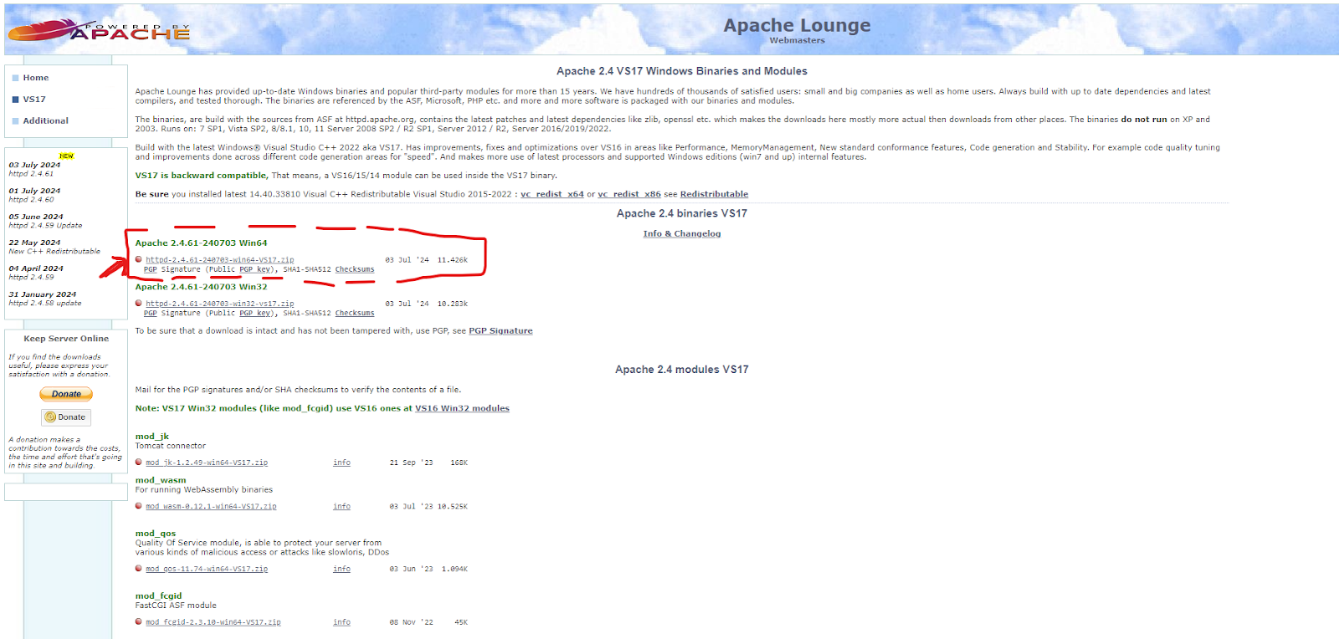Open info link for mod_fcgid
This screenshot has height=639, width=1339.
coord(341,622)
